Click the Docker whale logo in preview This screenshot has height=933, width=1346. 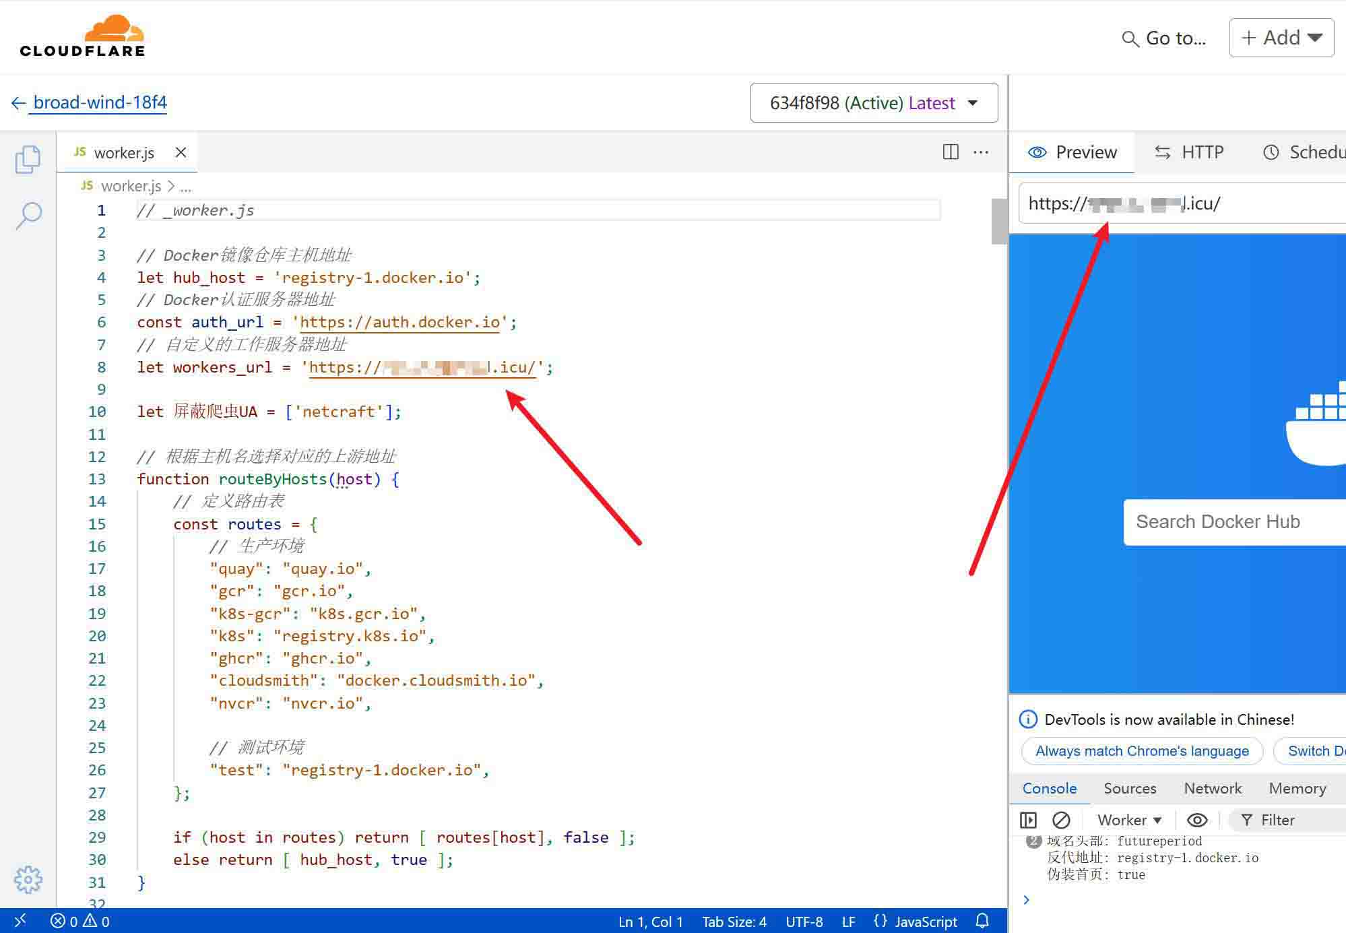click(1316, 423)
